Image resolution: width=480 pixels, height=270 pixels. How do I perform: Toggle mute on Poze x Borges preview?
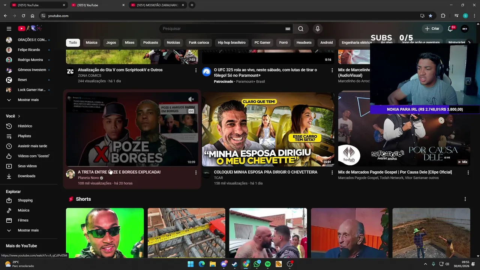pos(191,99)
